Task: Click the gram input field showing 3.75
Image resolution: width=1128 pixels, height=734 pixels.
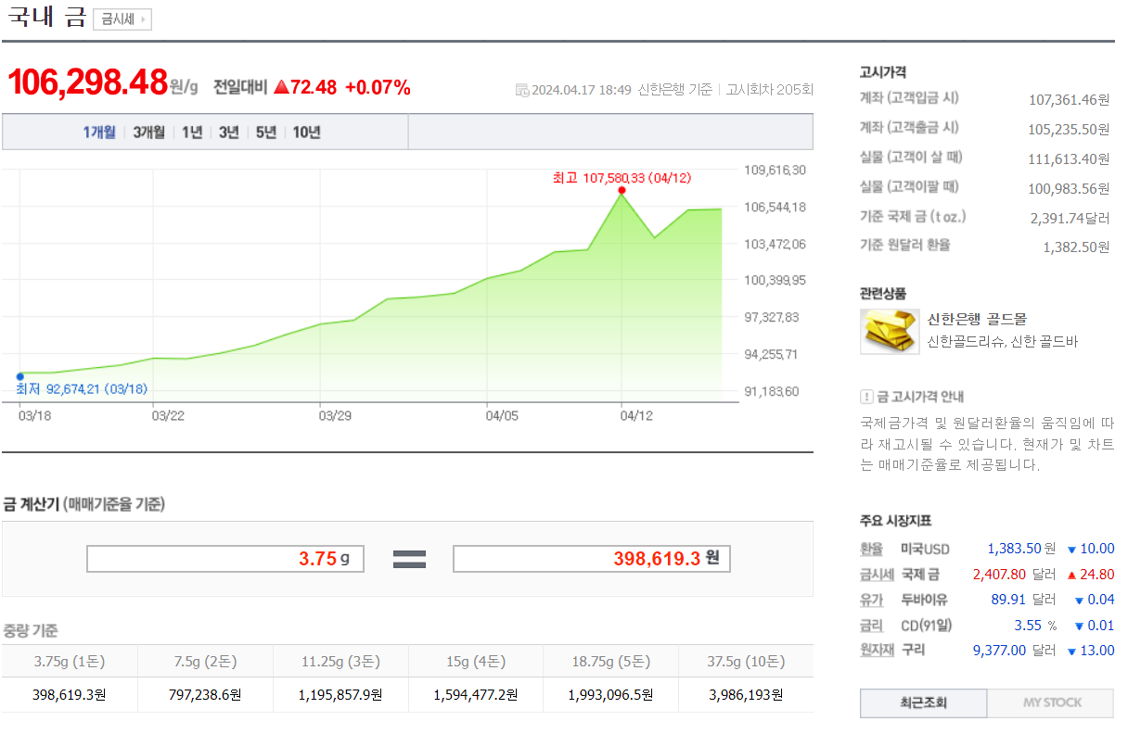Action: 224,559
